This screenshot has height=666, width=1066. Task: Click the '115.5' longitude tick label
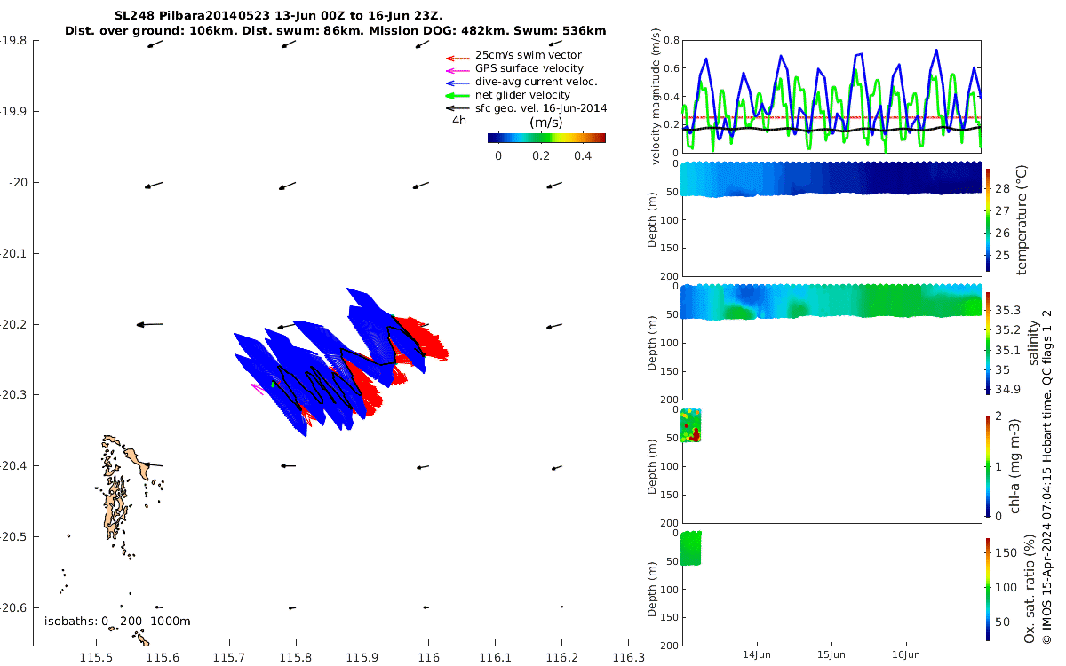click(x=96, y=659)
